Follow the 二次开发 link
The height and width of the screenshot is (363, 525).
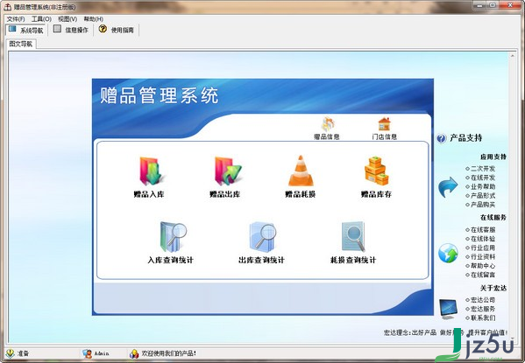pos(483,169)
